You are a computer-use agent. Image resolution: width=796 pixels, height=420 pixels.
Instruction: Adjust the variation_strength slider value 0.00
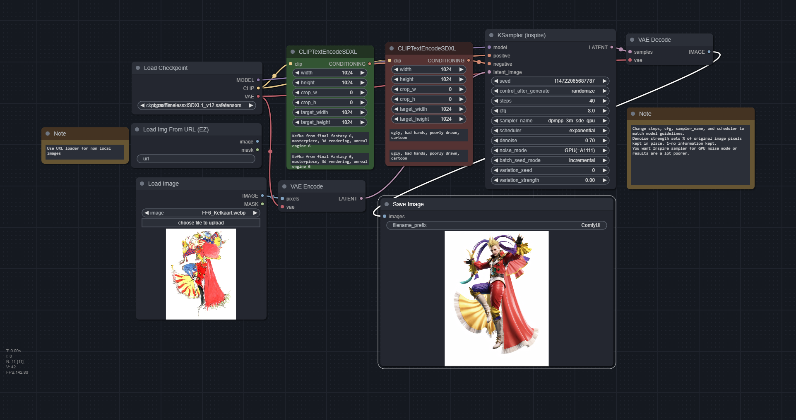[x=550, y=180]
